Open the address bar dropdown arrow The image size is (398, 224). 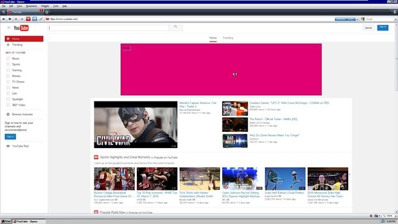point(357,19)
